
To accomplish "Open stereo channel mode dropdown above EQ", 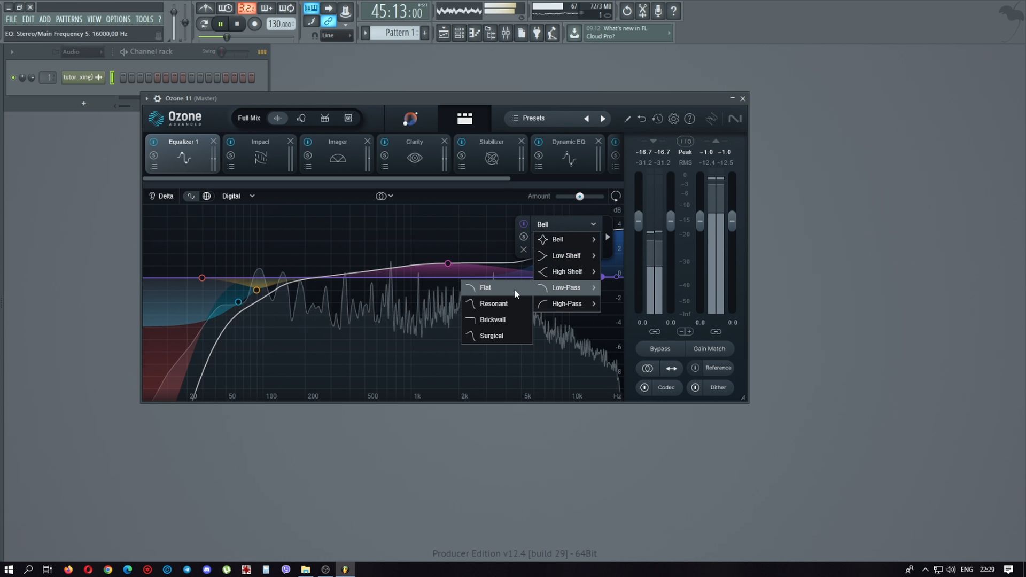I will 384,196.
